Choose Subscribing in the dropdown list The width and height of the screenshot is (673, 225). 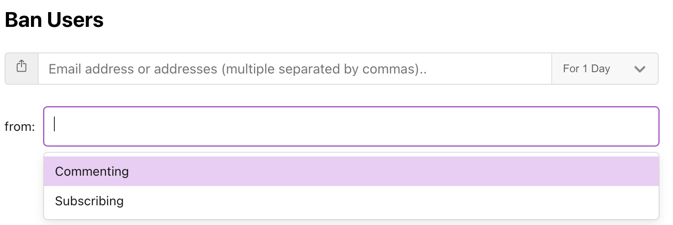point(351,201)
